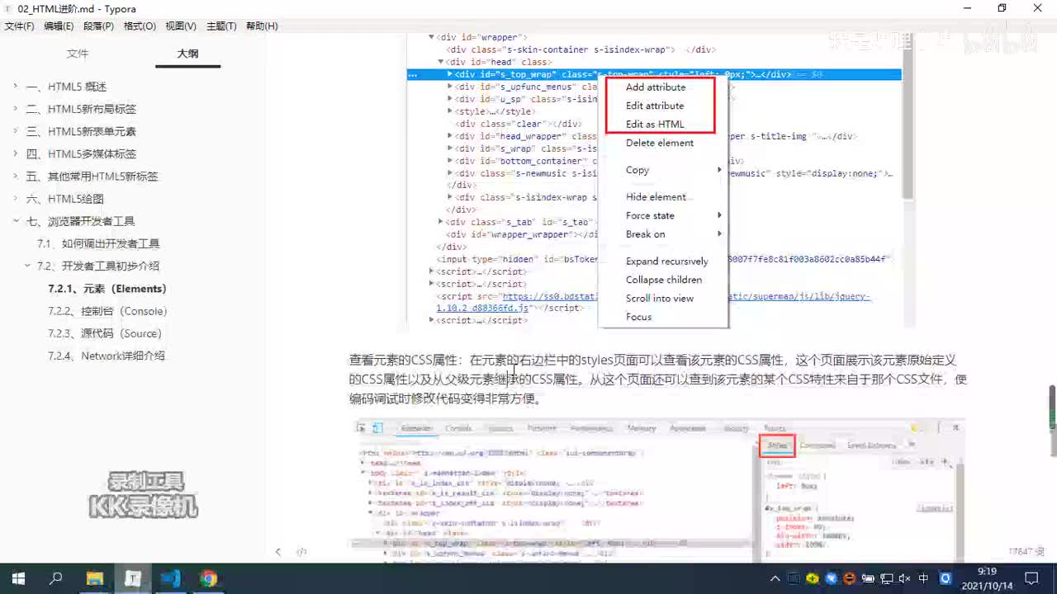Select the Typora taskbar icon
The width and height of the screenshot is (1057, 594).
[132, 578]
